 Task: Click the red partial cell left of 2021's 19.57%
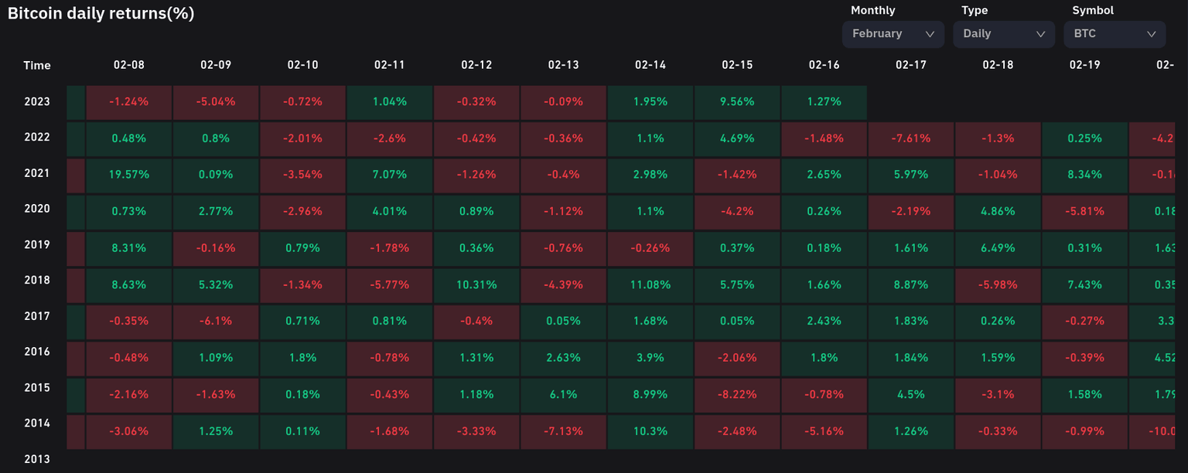[75, 175]
